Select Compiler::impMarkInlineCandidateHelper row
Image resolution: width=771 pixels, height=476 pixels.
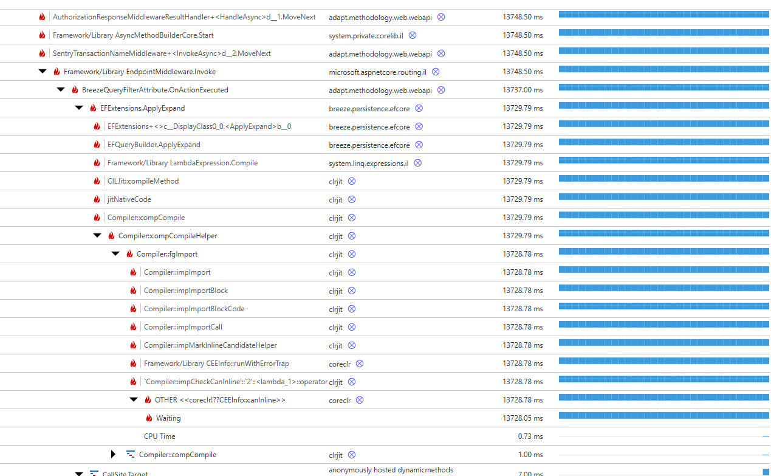pyautogui.click(x=385, y=345)
